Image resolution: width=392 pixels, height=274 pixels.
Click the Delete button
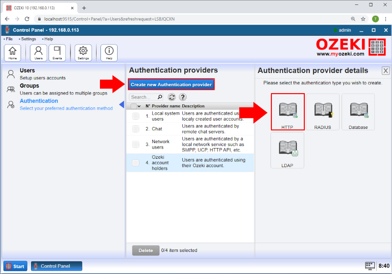(x=146, y=250)
